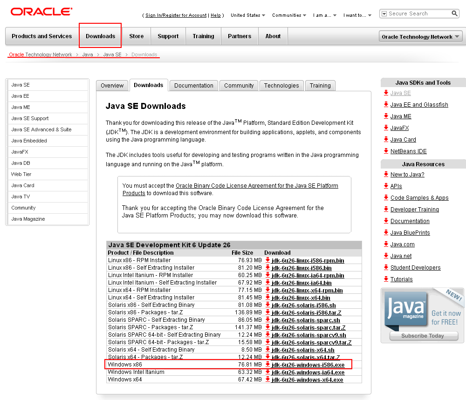
Task: Select Java Embedded in left sidebar
Action: [x=48, y=141]
